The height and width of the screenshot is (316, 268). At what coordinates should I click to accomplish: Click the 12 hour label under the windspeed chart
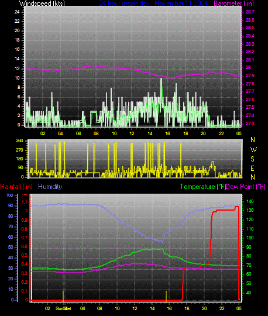pyautogui.click(x=132, y=133)
